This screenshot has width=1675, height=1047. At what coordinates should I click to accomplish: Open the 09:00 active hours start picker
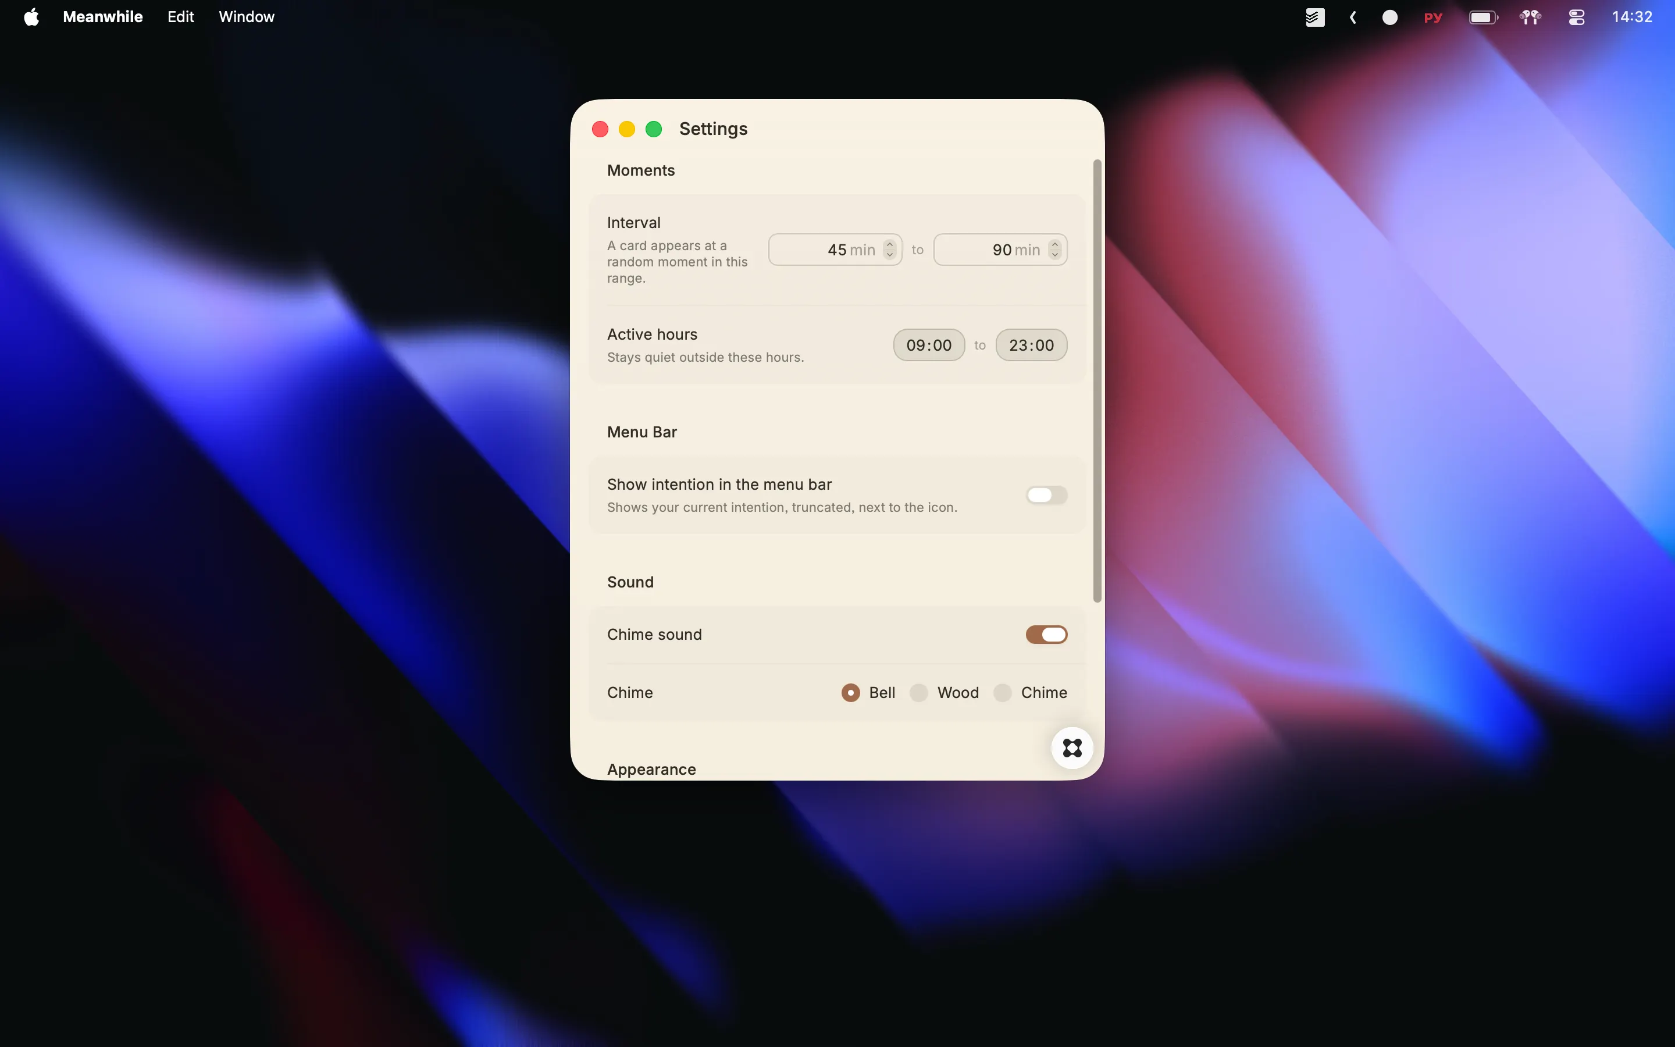(x=929, y=345)
